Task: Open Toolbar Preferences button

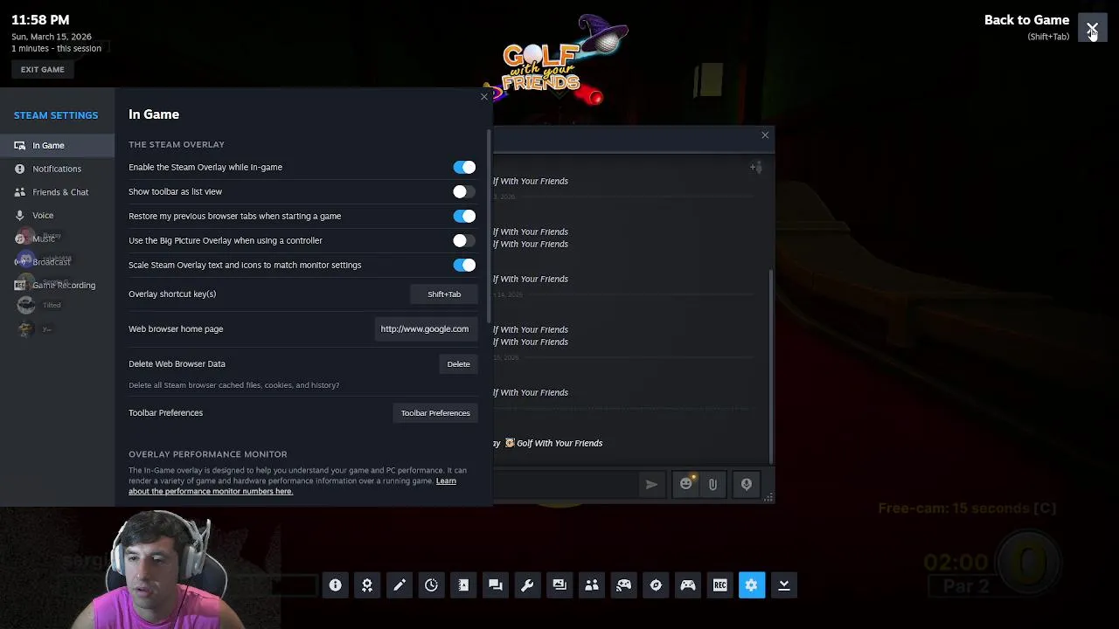Action: tap(435, 413)
